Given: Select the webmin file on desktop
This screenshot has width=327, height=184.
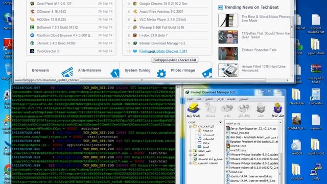Looking at the screenshot, I should 316,120.
